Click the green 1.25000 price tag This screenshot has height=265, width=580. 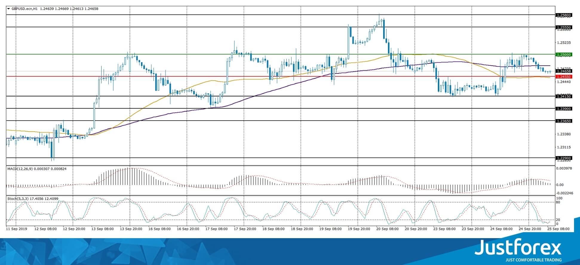(564, 55)
